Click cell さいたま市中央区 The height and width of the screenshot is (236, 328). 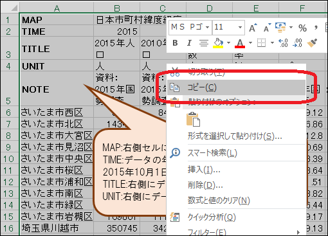[57, 159]
